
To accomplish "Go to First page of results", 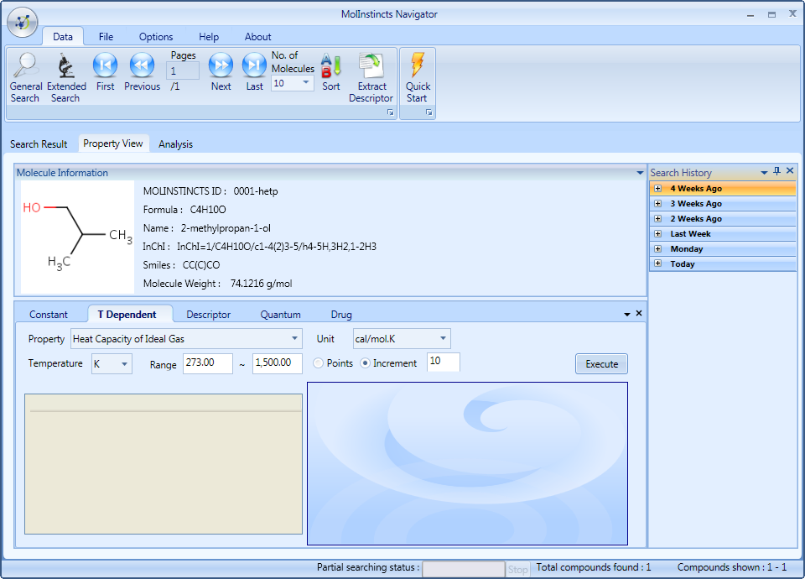I will [x=106, y=72].
